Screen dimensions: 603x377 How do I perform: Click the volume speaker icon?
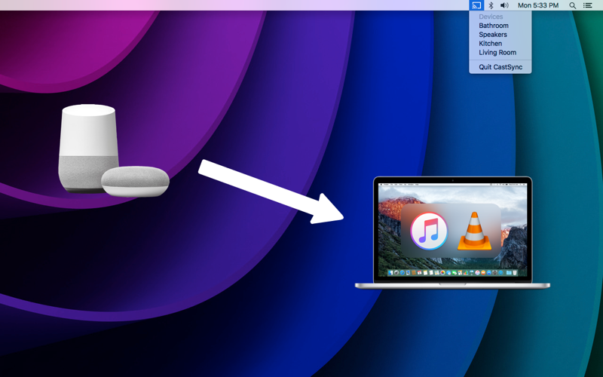pyautogui.click(x=504, y=5)
